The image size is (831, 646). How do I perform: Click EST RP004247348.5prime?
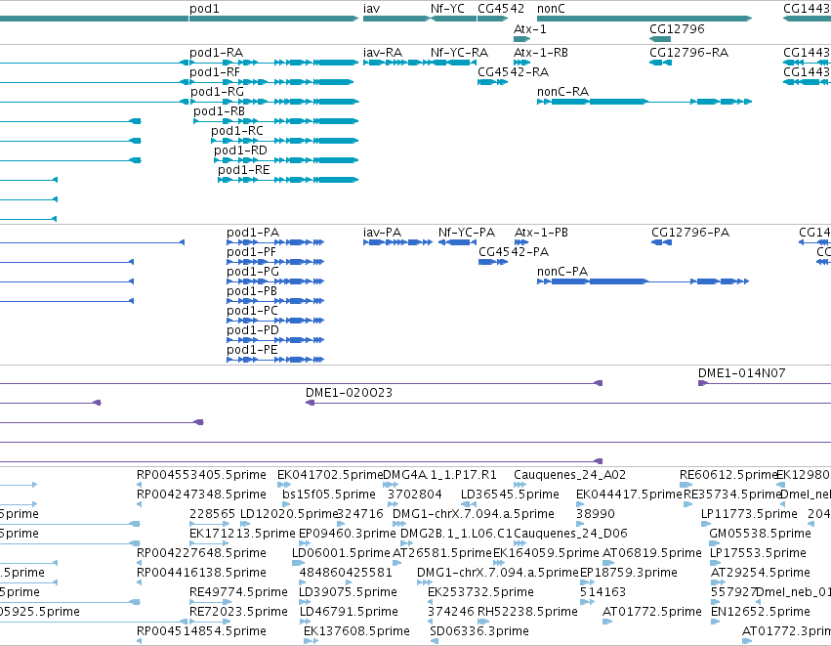click(x=201, y=495)
